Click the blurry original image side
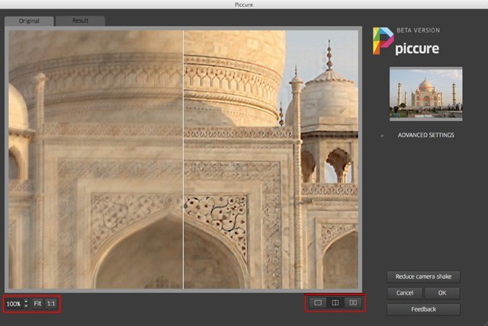Image resolution: width=488 pixels, height=326 pixels. coord(95,160)
